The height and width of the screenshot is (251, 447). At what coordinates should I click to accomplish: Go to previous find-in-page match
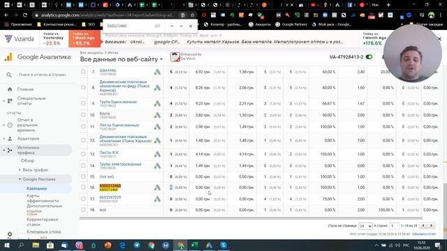tap(172, 26)
